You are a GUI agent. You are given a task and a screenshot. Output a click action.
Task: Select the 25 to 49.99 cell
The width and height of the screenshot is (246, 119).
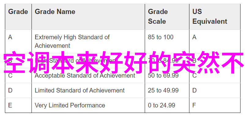pos(167,90)
